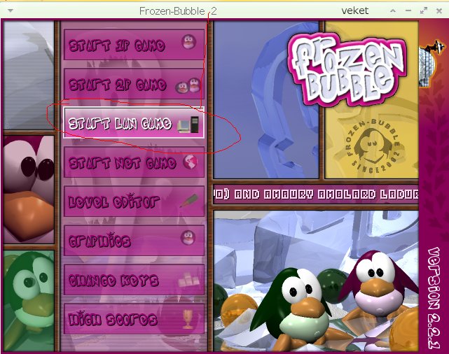The width and height of the screenshot is (449, 354).
Task: Click the two penguins icon on 2P Game
Action: point(188,85)
